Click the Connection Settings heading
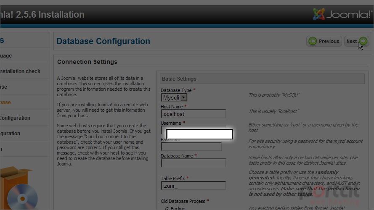The width and height of the screenshot is (374, 210). [88, 62]
